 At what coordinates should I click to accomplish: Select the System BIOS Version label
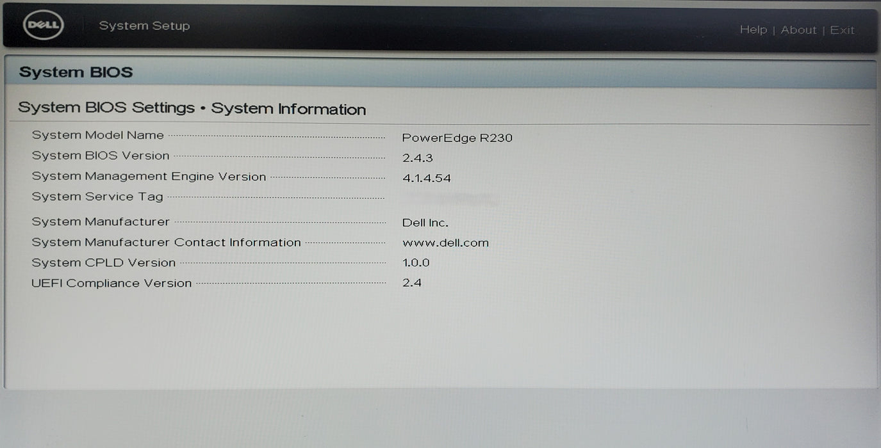[101, 156]
